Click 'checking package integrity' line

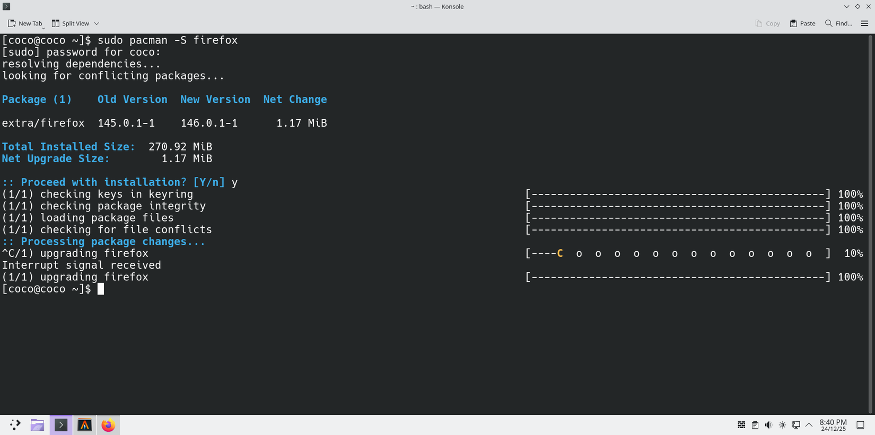(x=123, y=206)
